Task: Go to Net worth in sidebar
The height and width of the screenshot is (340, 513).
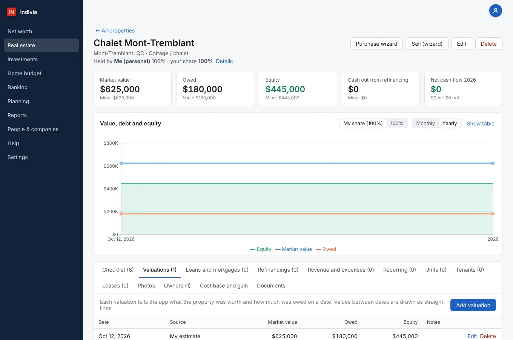Action: point(41,31)
